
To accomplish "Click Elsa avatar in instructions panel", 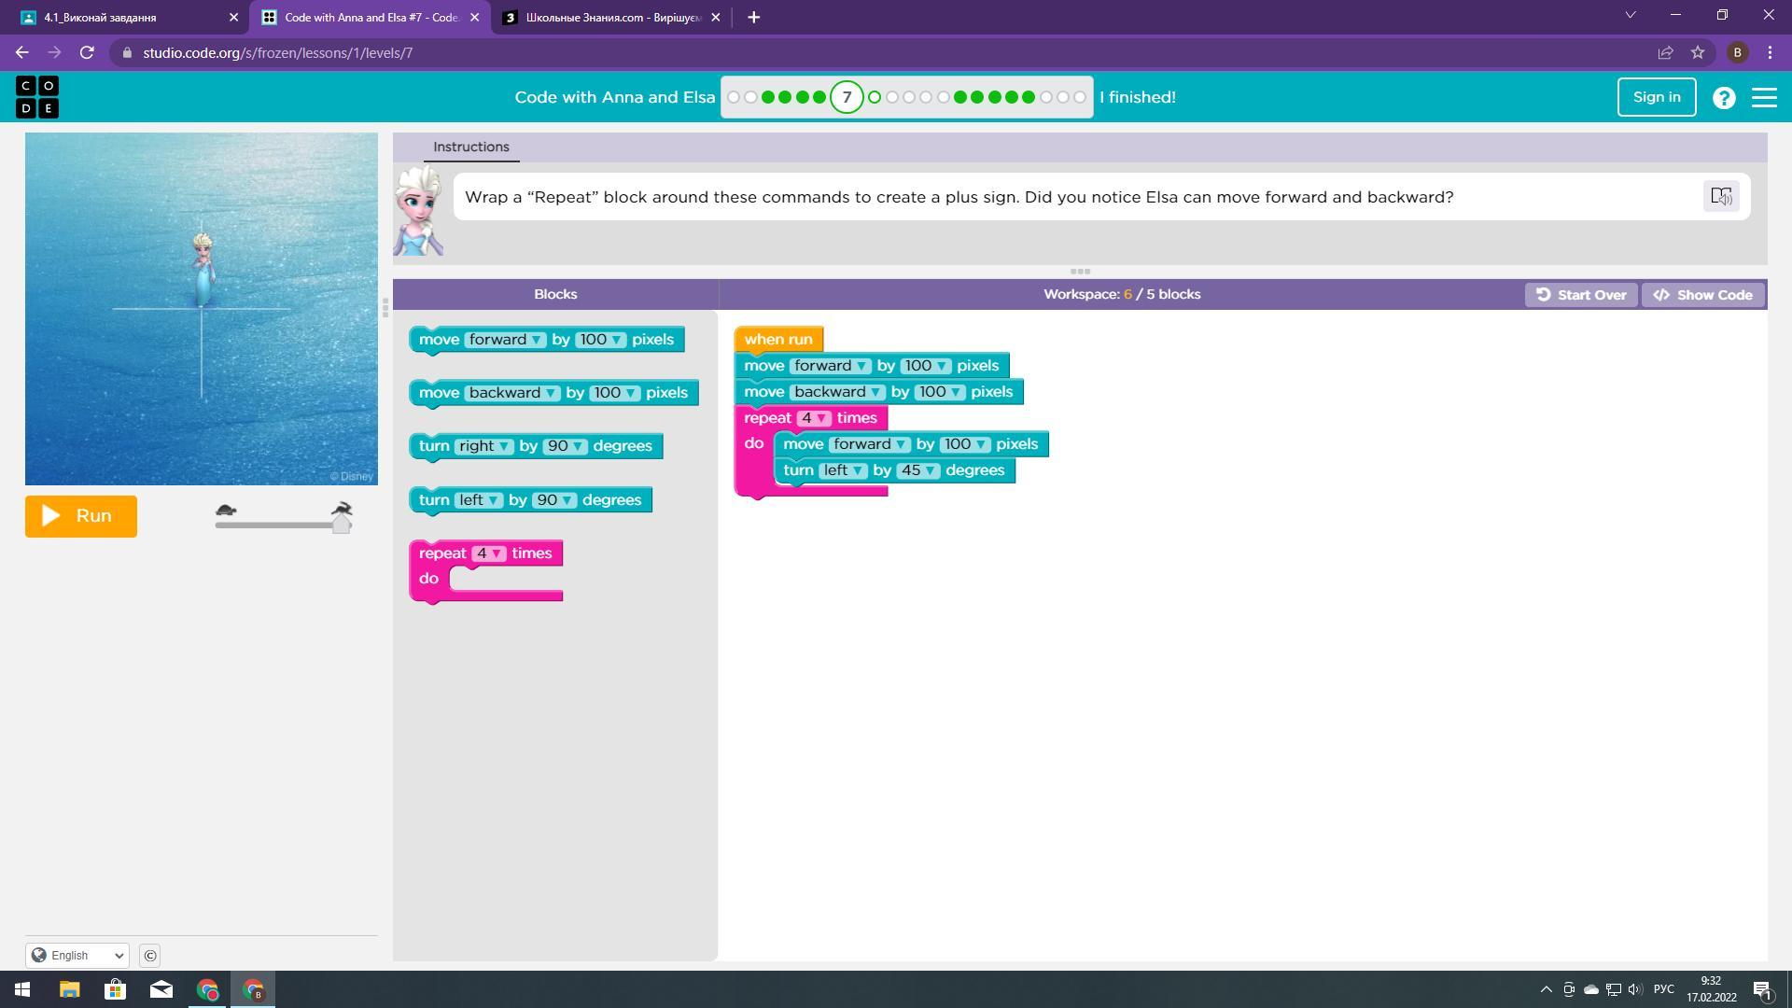I will (418, 211).
